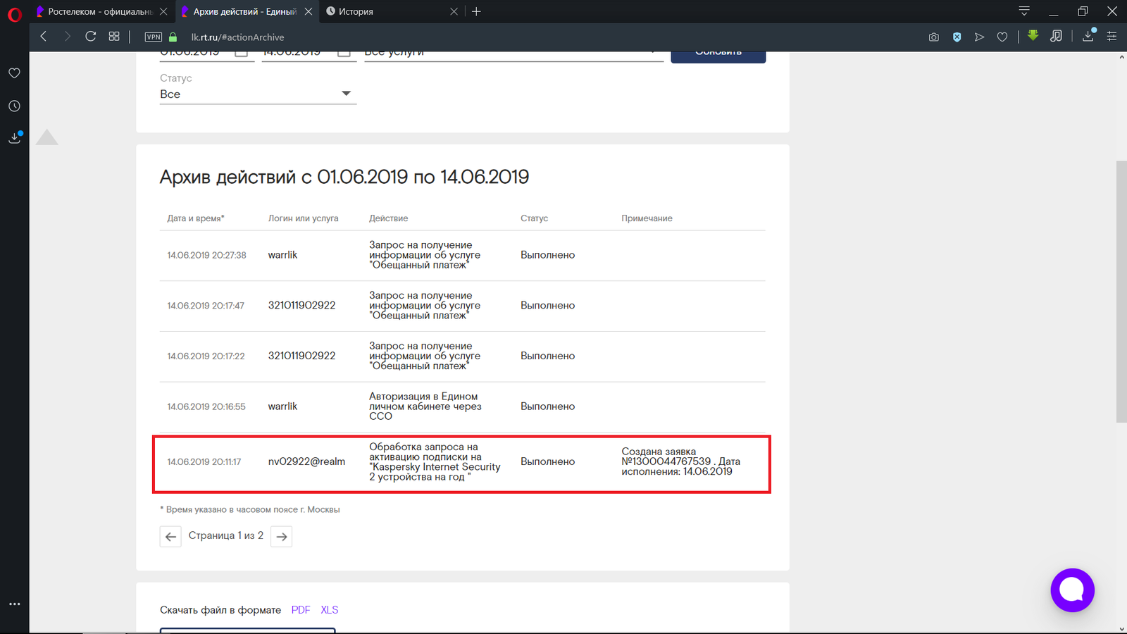This screenshot has width=1127, height=634.
Task: Select the timestamp 14.06.2019 20:27:38
Action: point(206,255)
